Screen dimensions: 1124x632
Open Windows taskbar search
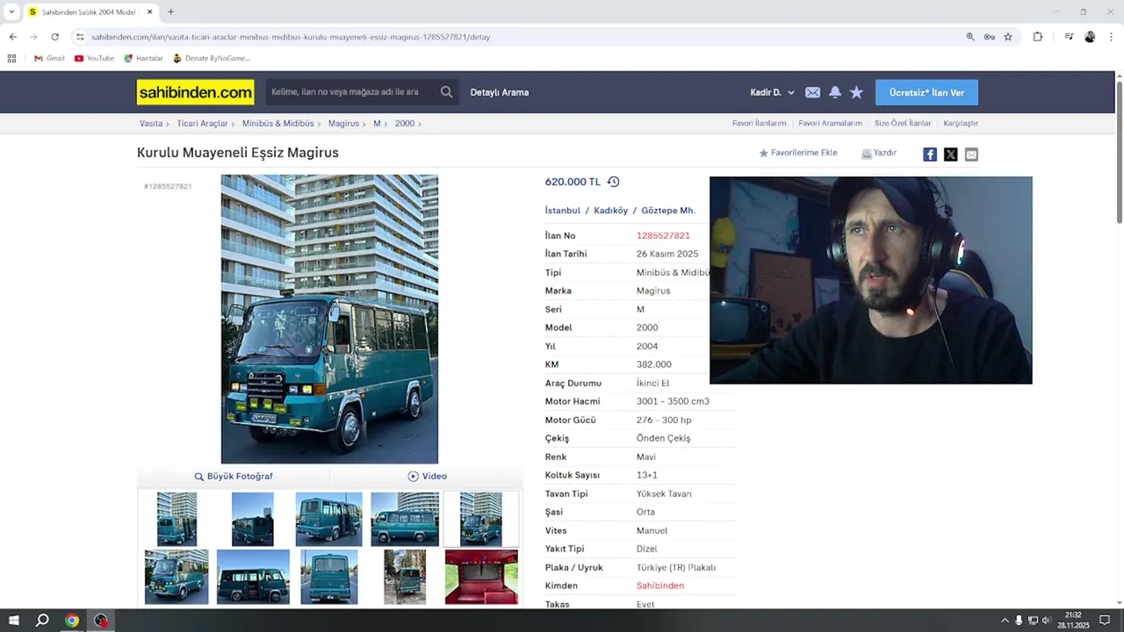[42, 621]
